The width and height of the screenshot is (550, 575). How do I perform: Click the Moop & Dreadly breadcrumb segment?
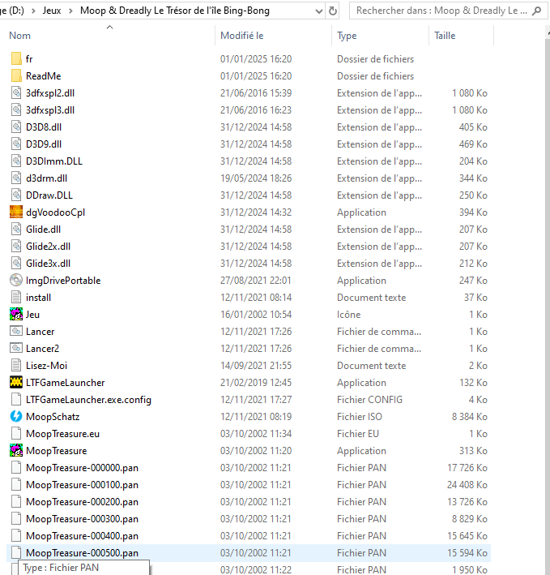(175, 11)
